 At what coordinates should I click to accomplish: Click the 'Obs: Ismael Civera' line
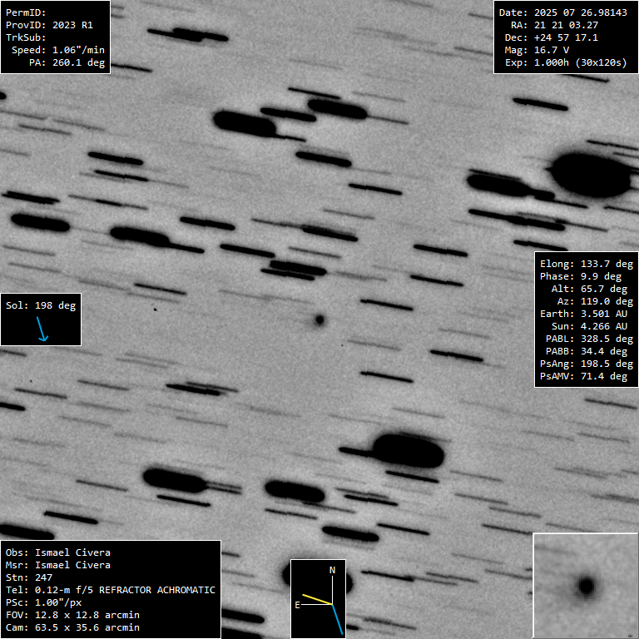[x=58, y=552]
